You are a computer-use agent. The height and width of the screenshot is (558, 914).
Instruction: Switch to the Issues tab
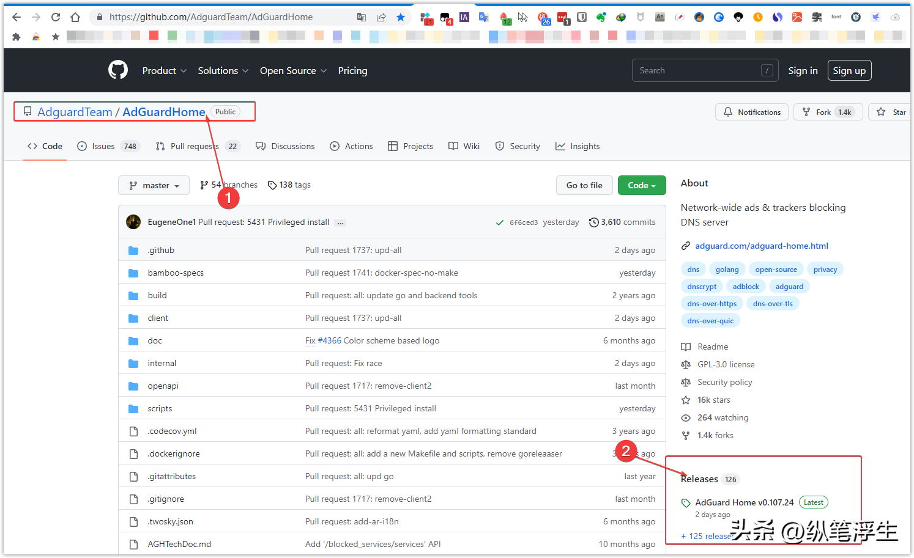point(109,146)
